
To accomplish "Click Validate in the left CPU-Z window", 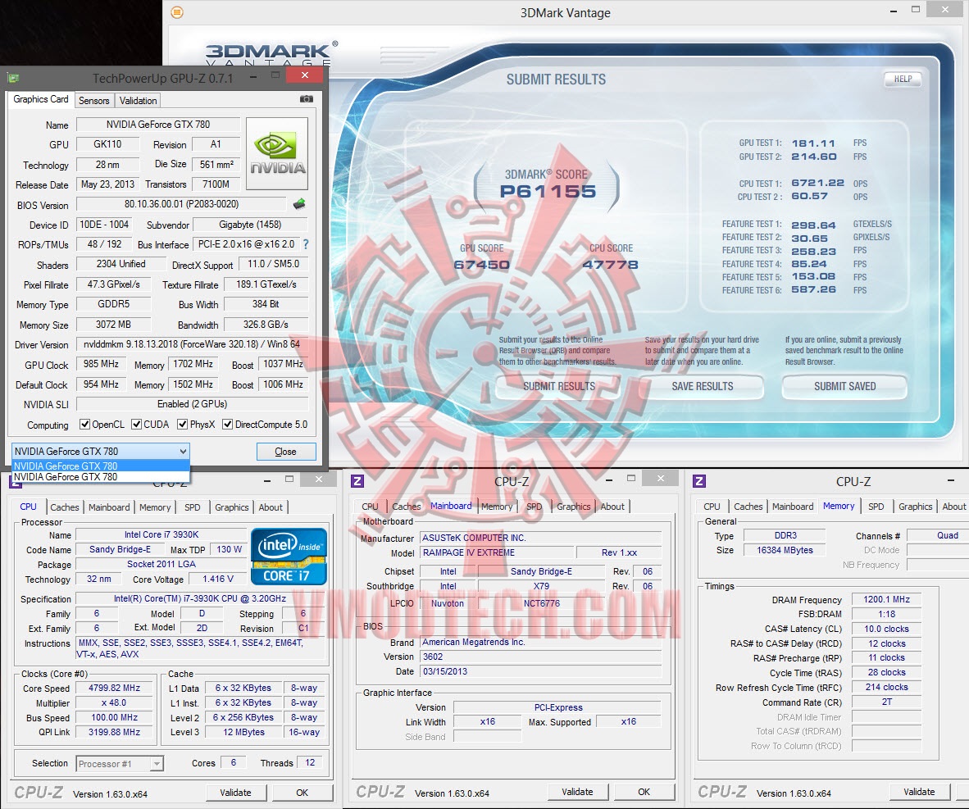I will point(235,793).
